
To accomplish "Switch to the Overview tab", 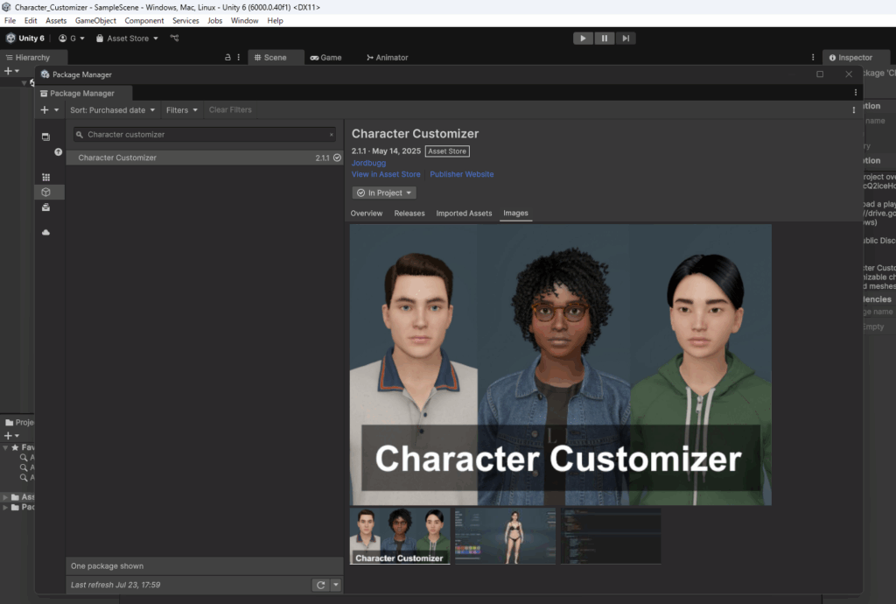I will click(367, 213).
